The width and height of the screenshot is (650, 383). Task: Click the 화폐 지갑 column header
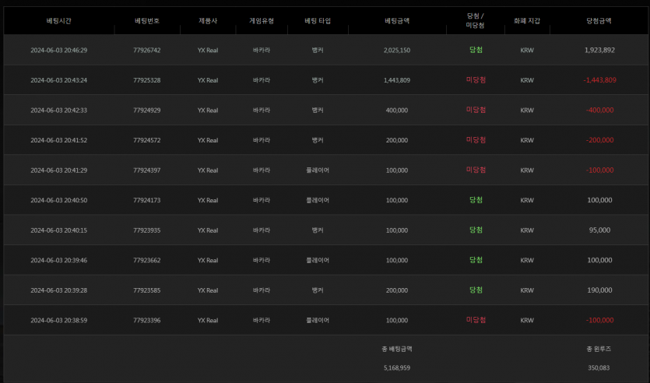(527, 21)
